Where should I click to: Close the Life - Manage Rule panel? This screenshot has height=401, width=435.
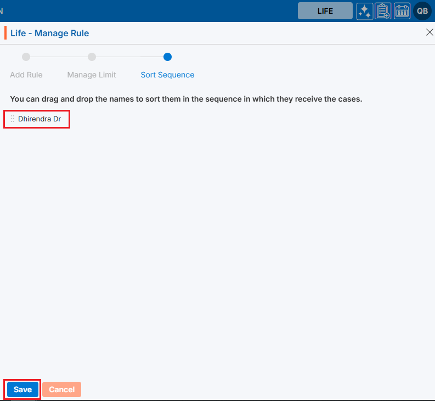click(430, 32)
